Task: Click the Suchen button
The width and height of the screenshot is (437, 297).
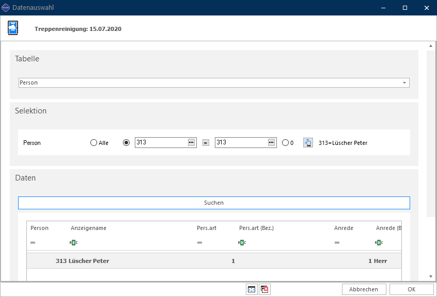Action: pos(214,203)
